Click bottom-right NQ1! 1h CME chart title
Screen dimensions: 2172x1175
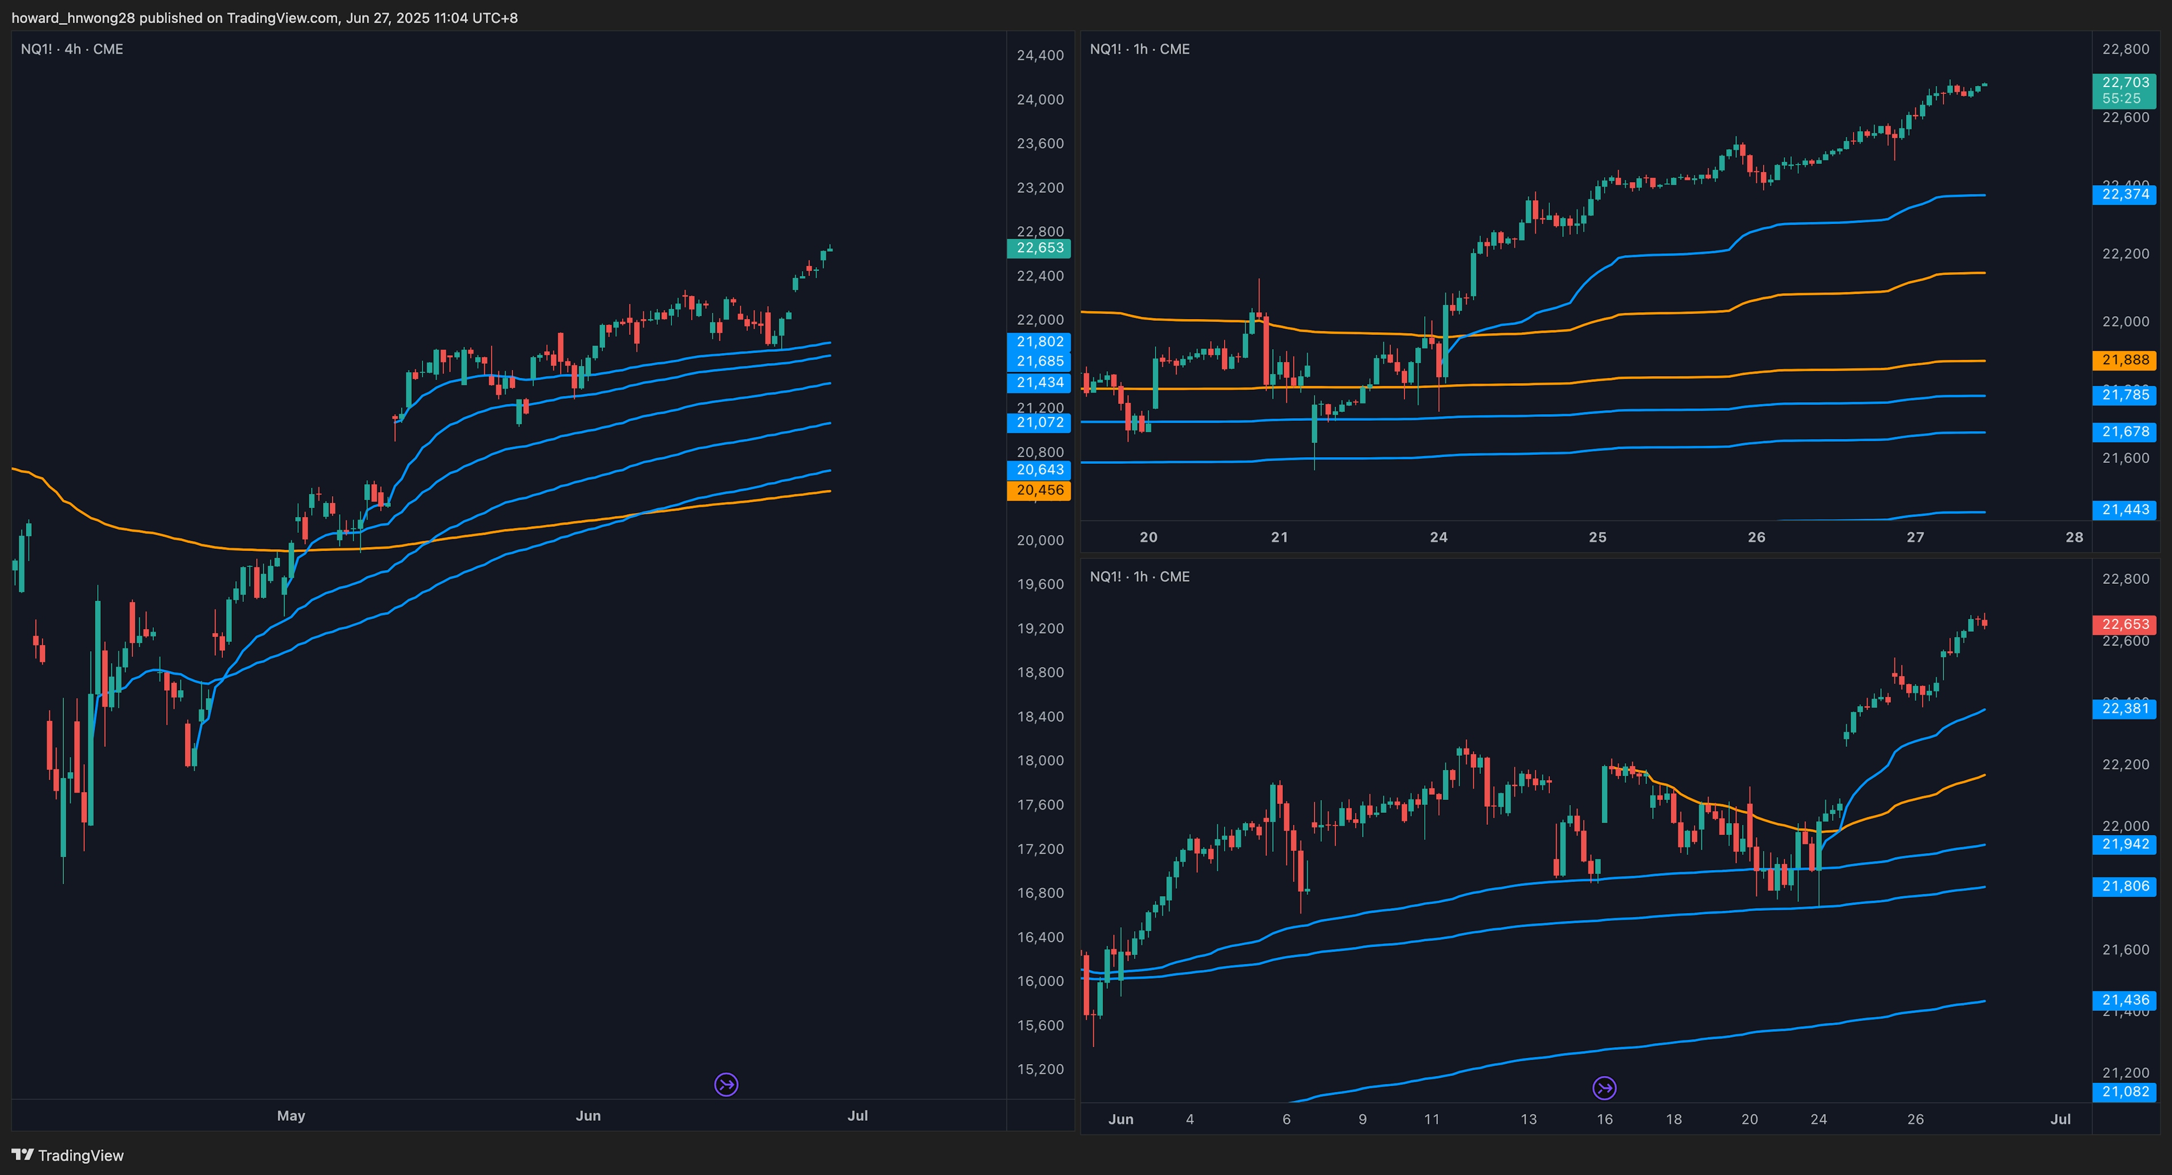1139,577
